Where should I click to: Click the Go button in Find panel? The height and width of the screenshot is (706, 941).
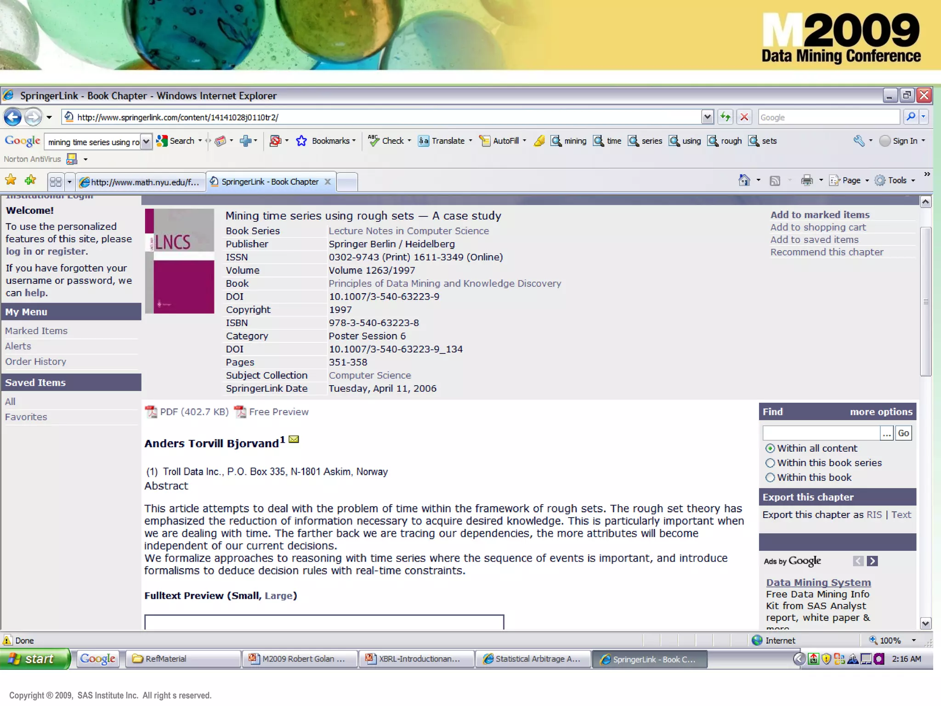903,433
